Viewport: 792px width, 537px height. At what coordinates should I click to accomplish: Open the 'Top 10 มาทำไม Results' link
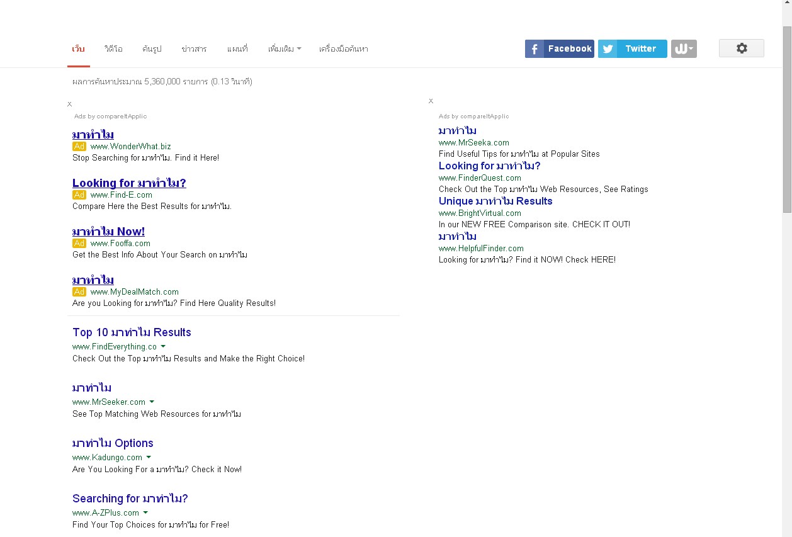tap(132, 332)
